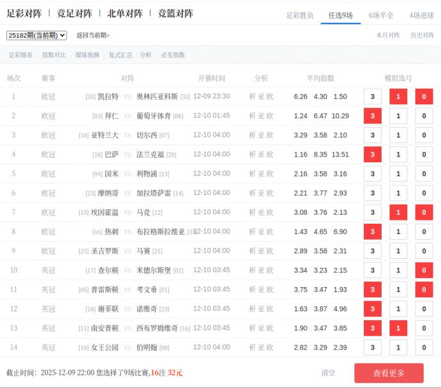Select option 3 for 凯拉特 vs 奥林匹亚科斯
441x388 pixels.
(x=372, y=97)
